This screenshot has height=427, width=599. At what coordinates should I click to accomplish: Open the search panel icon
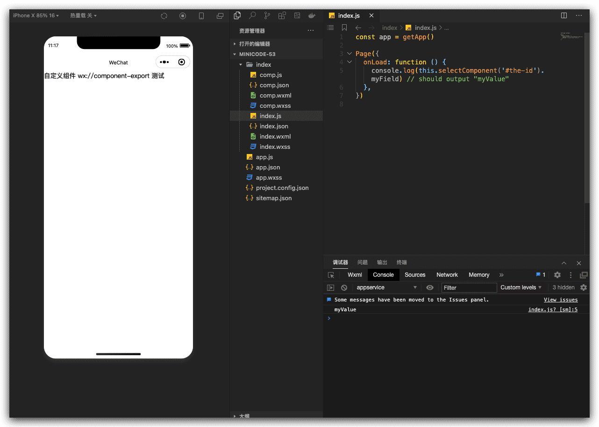(x=252, y=15)
